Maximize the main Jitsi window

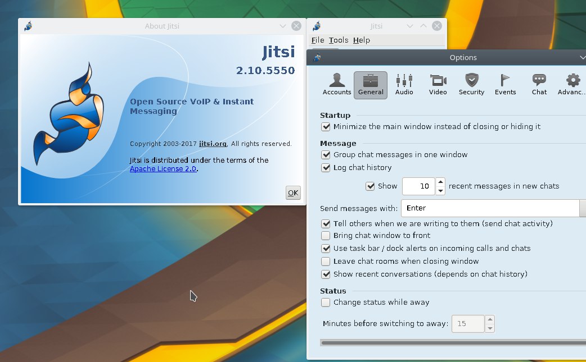tap(423, 26)
